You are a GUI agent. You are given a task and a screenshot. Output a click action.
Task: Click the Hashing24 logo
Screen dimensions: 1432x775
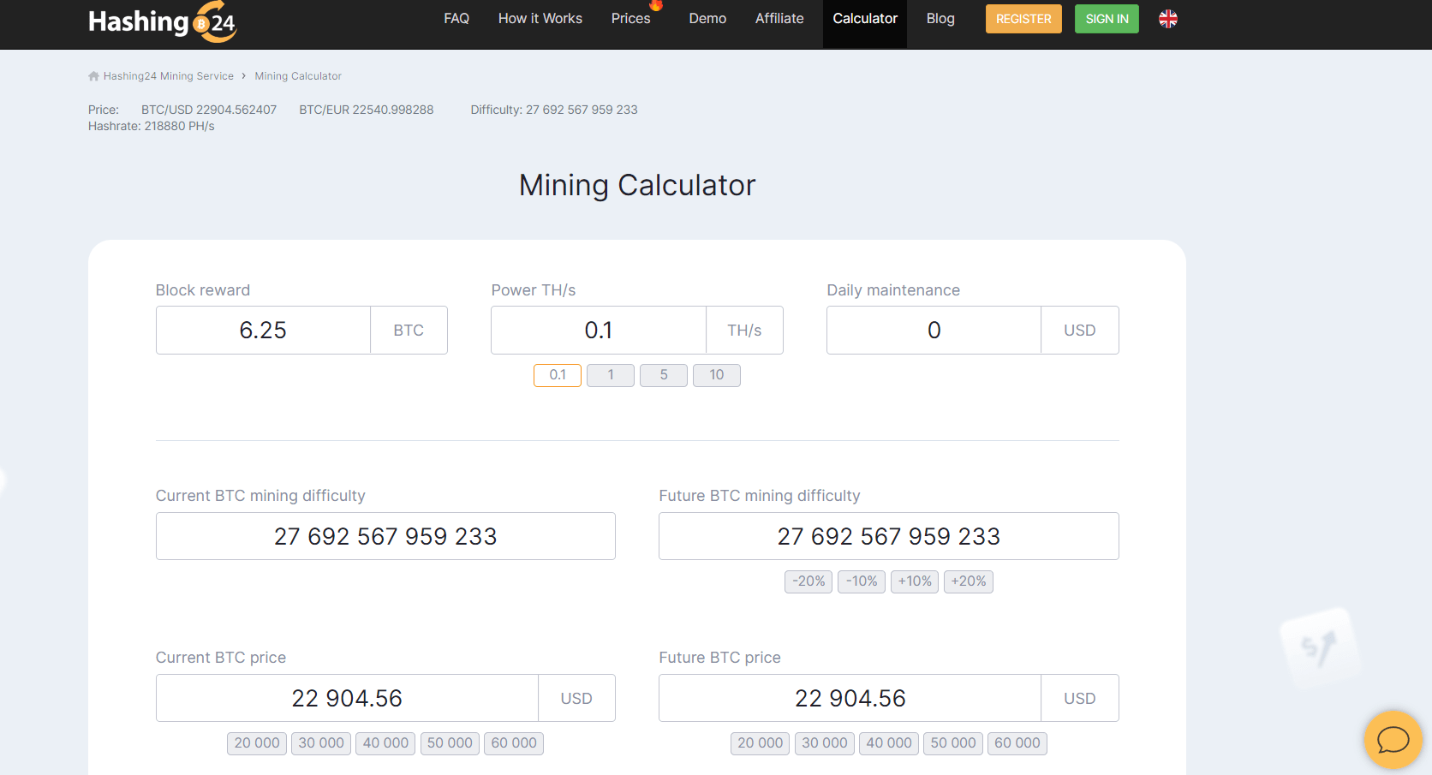[x=162, y=22]
